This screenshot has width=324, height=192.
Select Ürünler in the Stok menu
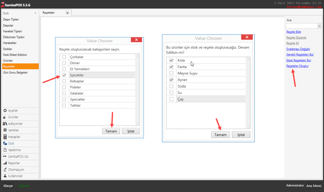pos(8,60)
